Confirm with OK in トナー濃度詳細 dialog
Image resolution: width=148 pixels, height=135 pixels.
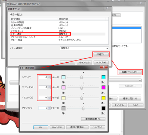[41, 127]
